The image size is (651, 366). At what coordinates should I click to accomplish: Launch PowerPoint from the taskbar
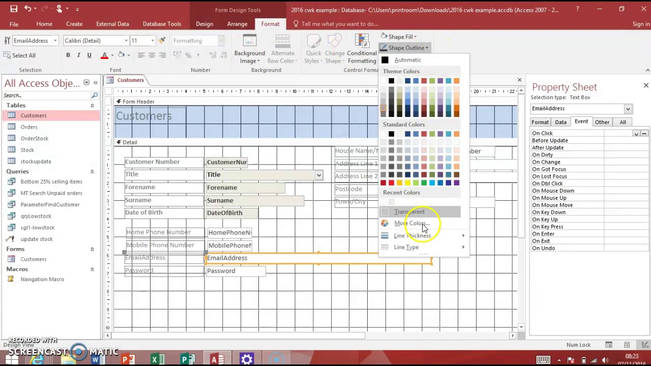pyautogui.click(x=128, y=359)
